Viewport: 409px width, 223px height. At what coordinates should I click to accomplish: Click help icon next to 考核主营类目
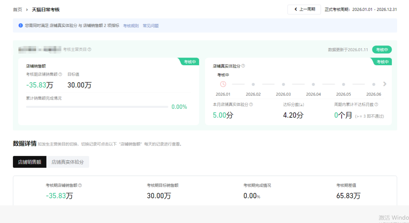tap(90, 49)
